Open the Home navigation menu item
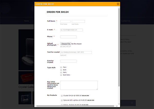 [x=26, y=21]
